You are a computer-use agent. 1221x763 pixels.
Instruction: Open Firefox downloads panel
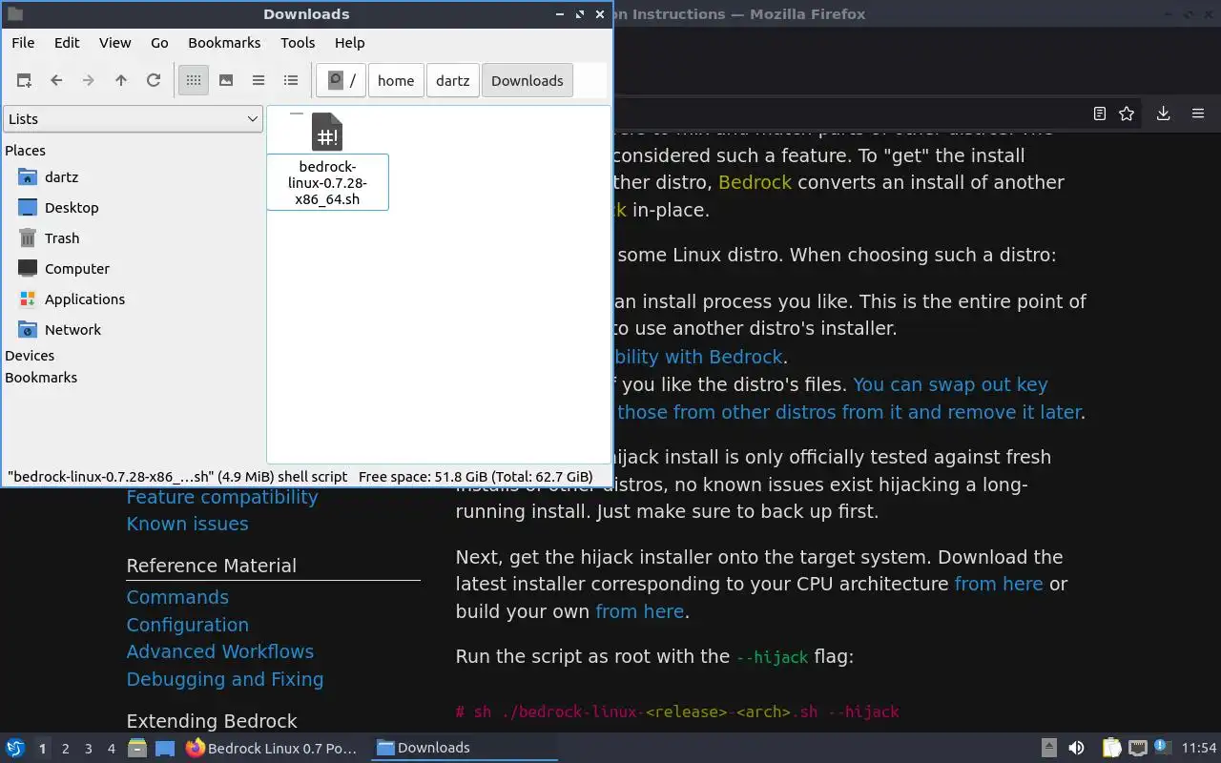[x=1163, y=113]
